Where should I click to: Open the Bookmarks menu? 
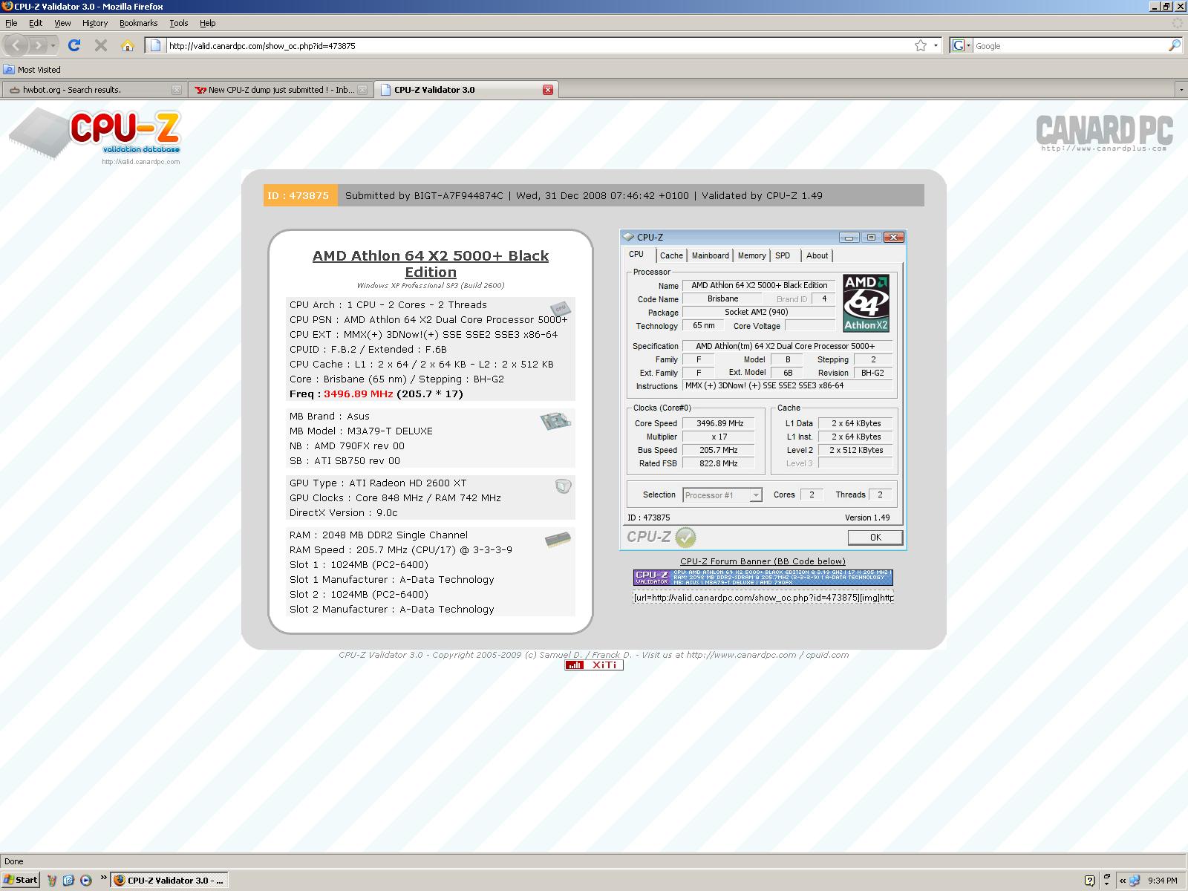click(x=139, y=23)
